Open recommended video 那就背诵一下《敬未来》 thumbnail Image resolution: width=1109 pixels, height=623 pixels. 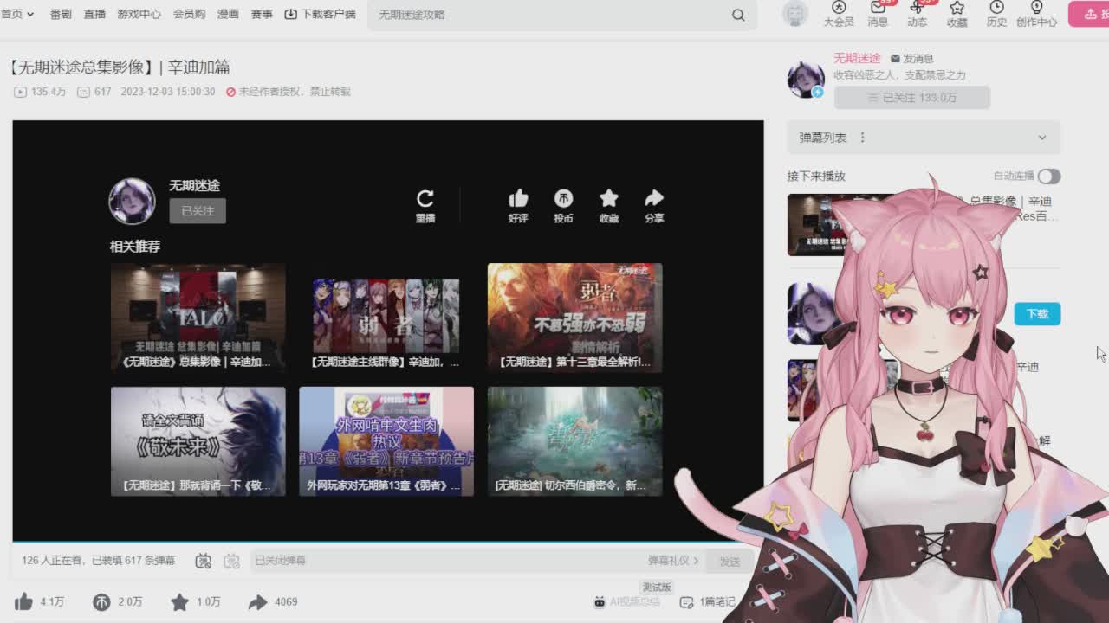(198, 441)
